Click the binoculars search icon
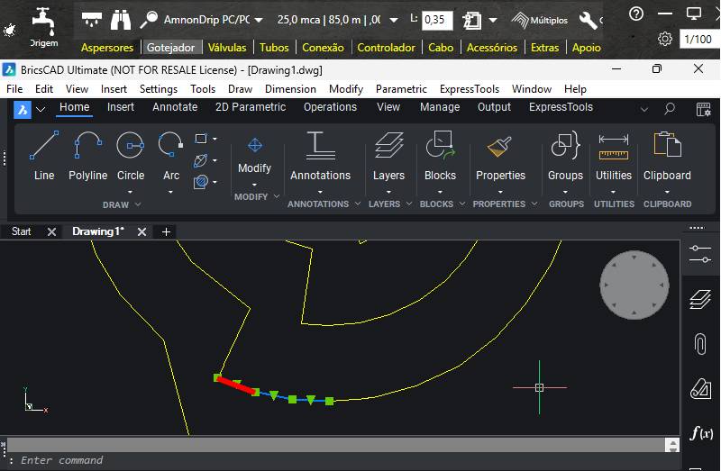Image resolution: width=721 pixels, height=471 pixels. pyautogui.click(x=120, y=19)
